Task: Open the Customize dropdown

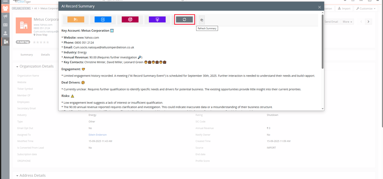Action: 366,8
